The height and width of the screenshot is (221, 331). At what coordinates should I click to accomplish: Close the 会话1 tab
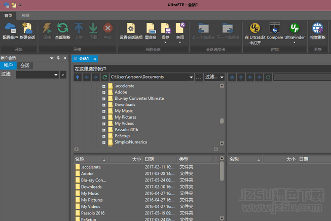click(95, 59)
